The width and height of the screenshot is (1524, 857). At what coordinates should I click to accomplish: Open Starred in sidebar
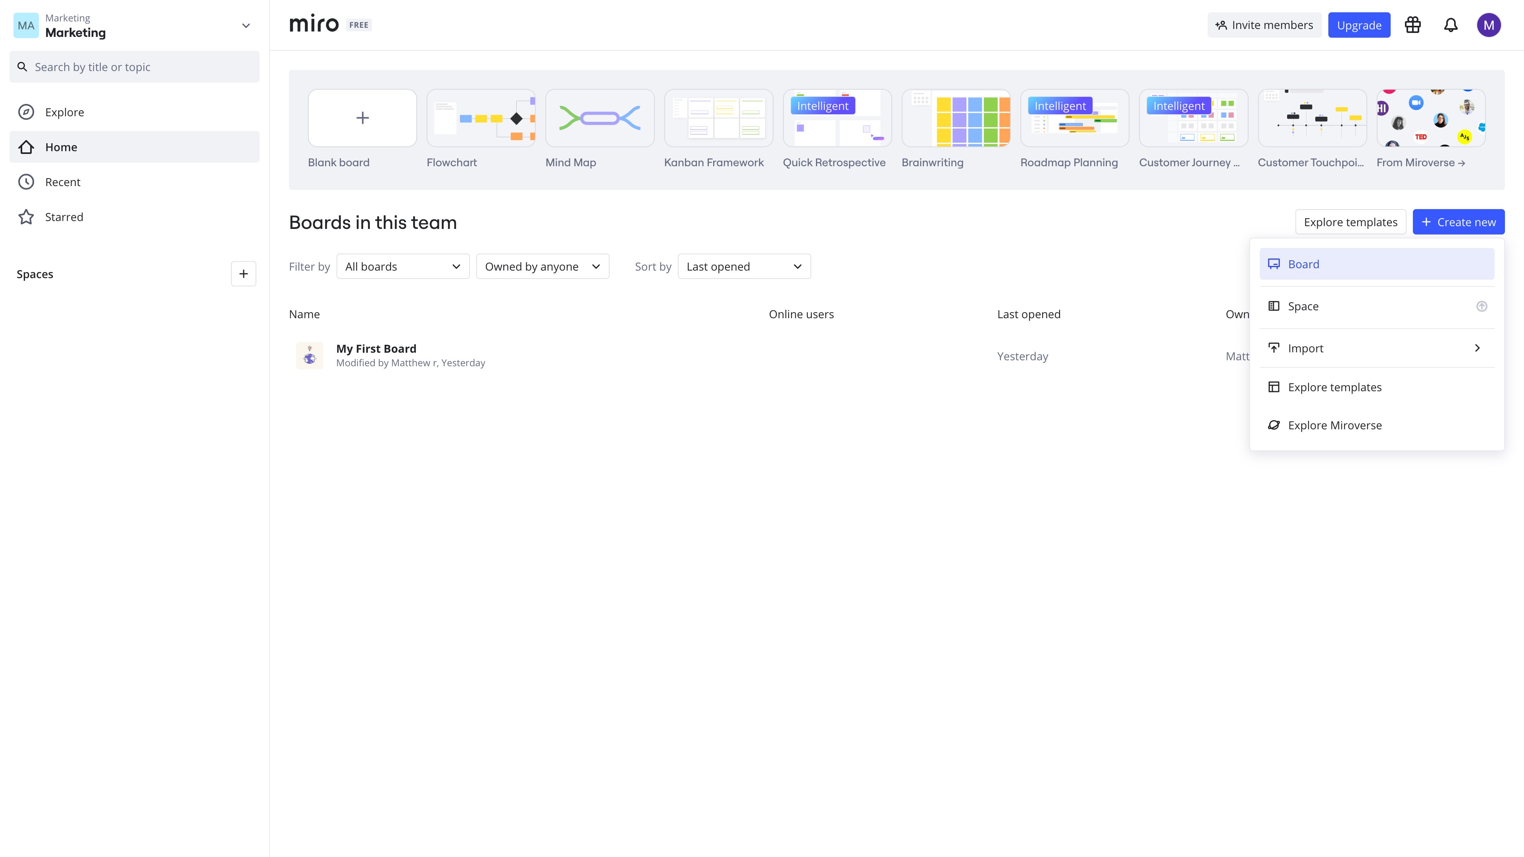(134, 217)
